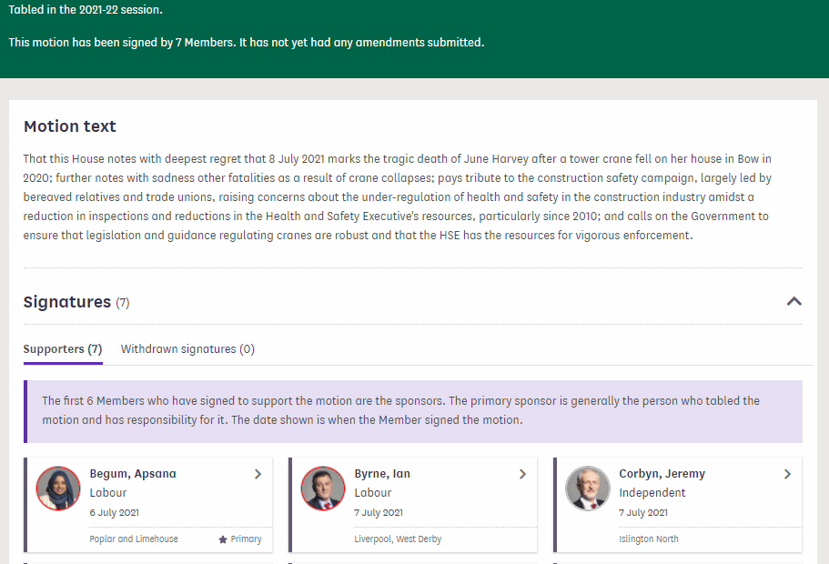The image size is (829, 564).
Task: Open the Corbyn, Jeremy name link
Action: 662,474
